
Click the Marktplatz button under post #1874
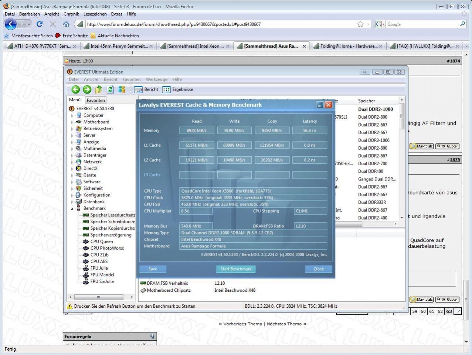tap(421, 146)
